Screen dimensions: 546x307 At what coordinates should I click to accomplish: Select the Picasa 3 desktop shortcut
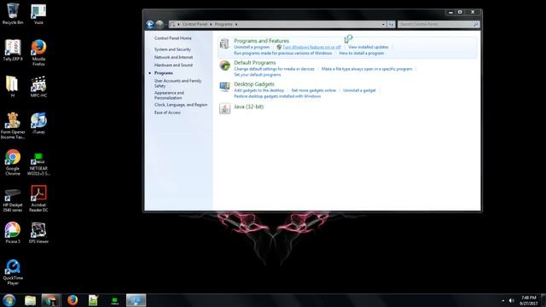pyautogui.click(x=13, y=233)
